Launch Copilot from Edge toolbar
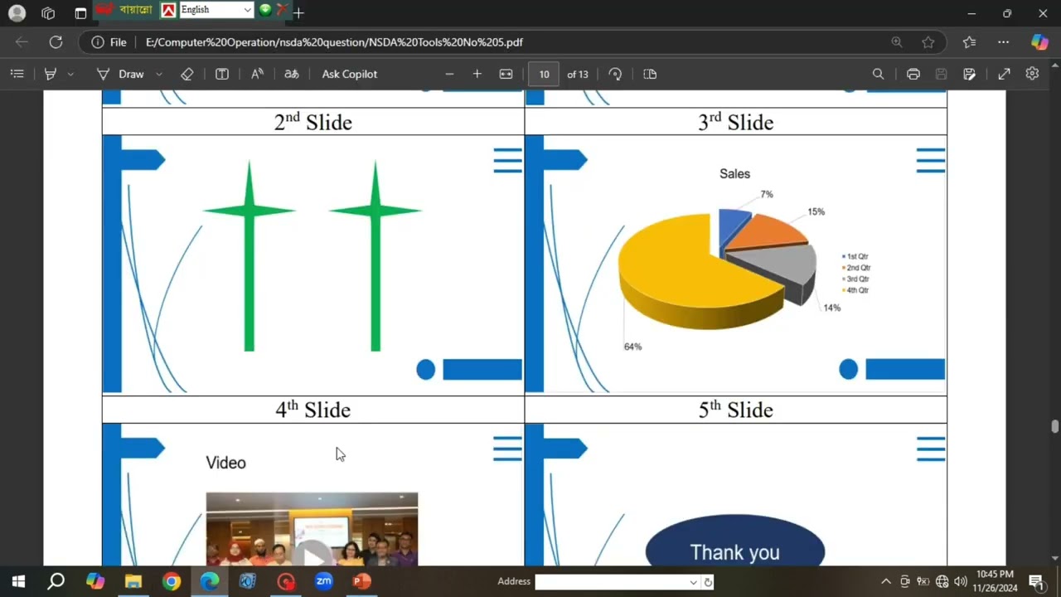 [x=1039, y=42]
